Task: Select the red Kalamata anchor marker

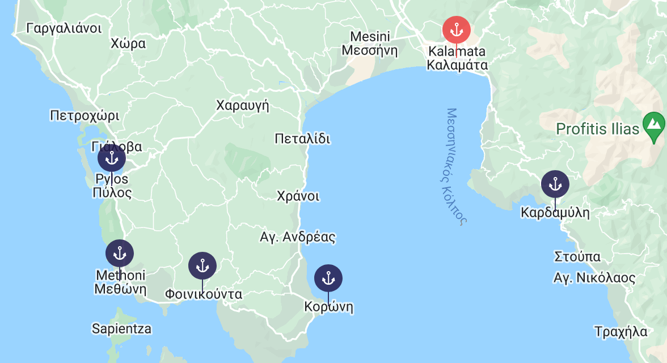Action: pos(457,30)
